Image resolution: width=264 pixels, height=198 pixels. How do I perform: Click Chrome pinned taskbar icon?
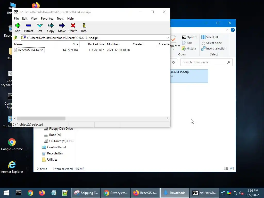[x=30, y=193]
